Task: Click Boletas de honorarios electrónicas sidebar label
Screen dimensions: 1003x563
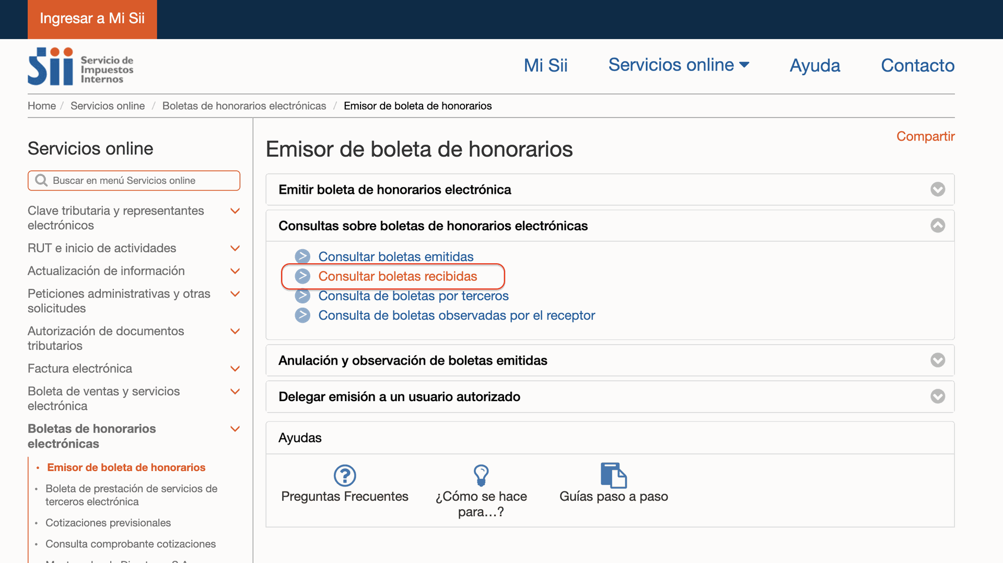Action: point(92,436)
